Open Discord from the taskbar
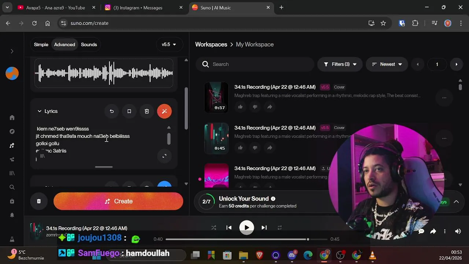Image resolution: width=469 pixels, height=264 pixels. [292, 255]
